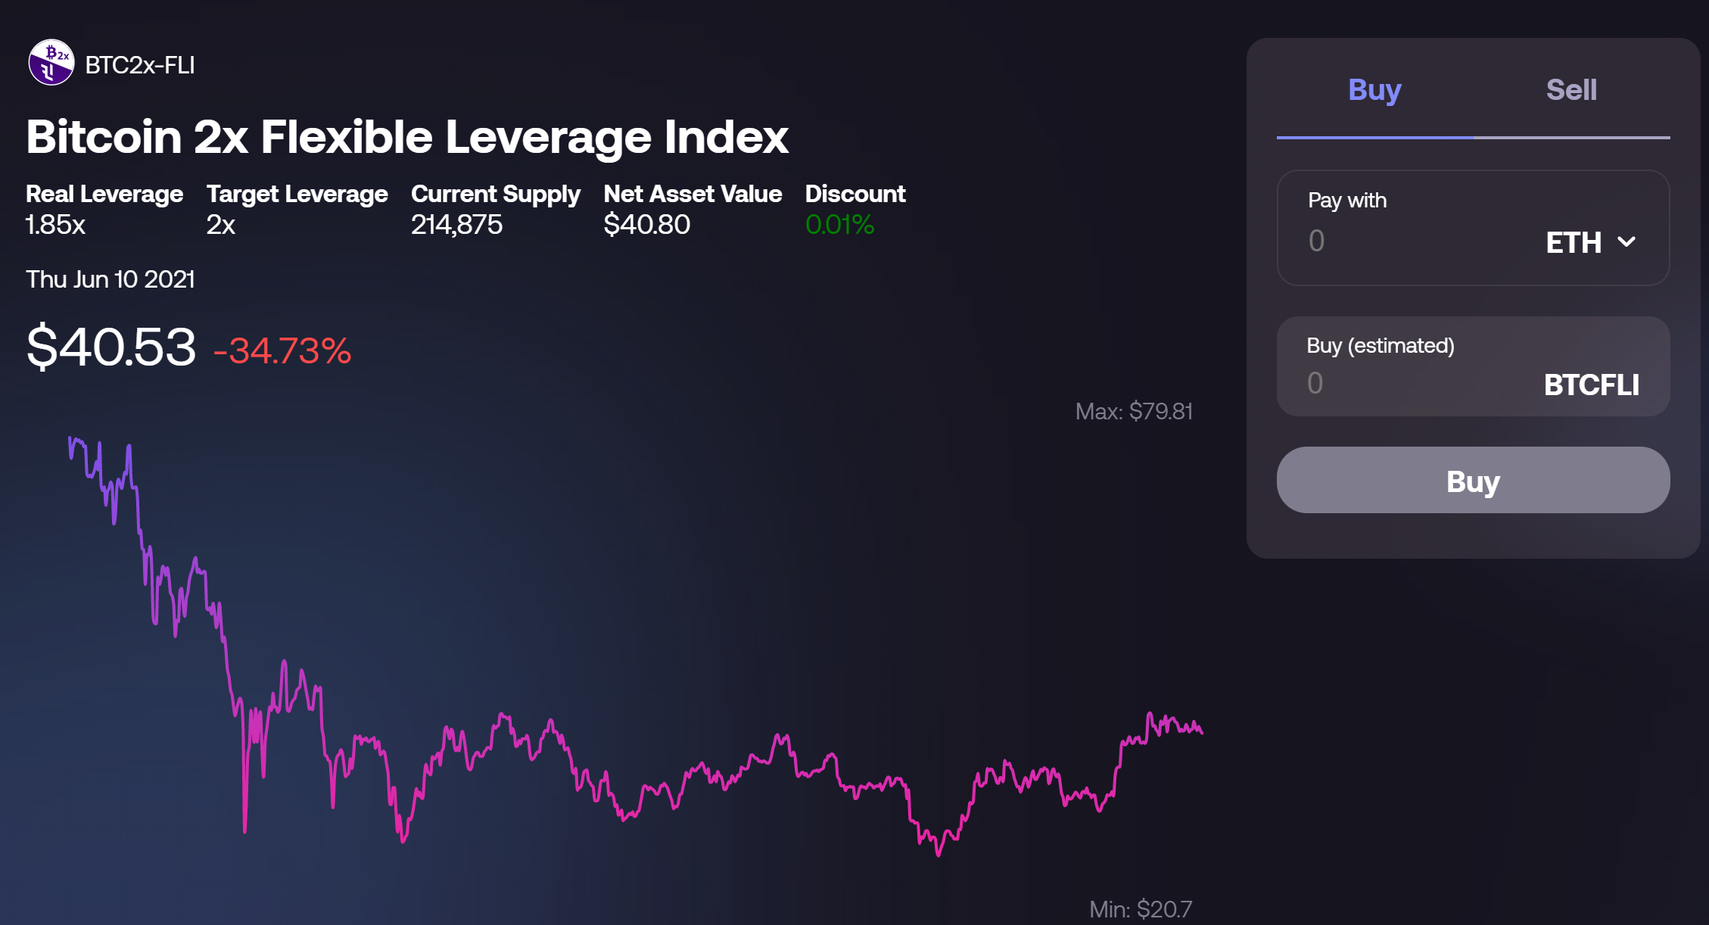Click the BTC2x-FLI ticker label
Screen dimensions: 1709x925
point(140,65)
